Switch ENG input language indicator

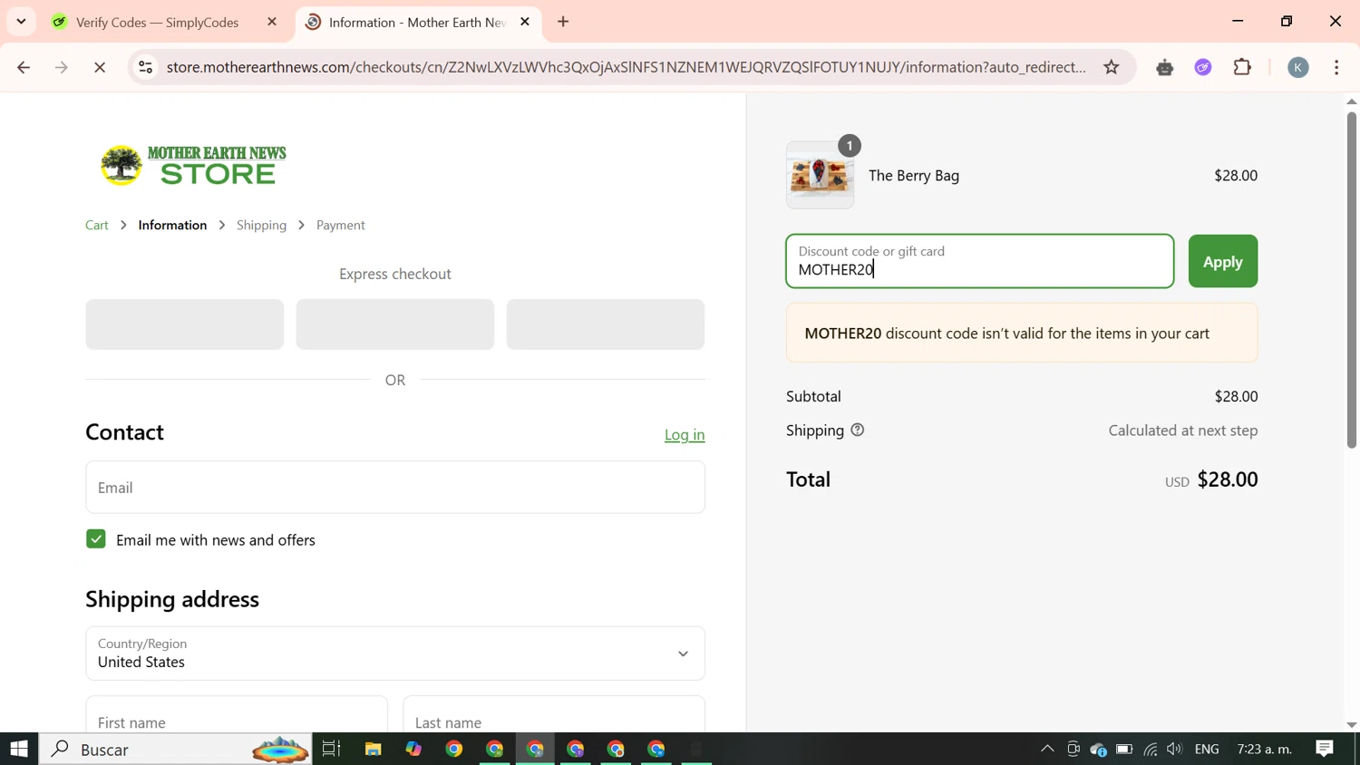point(1208,750)
